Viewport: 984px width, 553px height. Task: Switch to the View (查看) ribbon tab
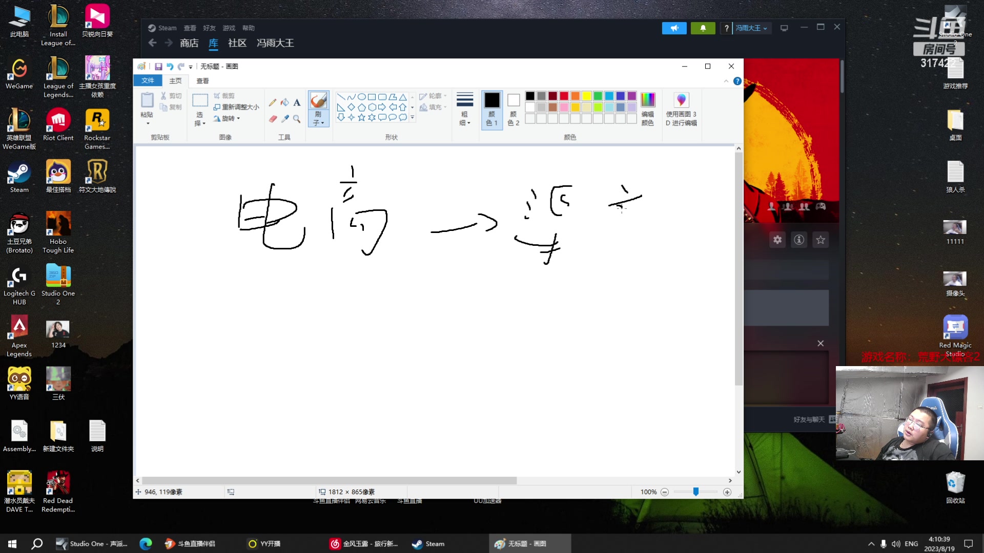202,81
